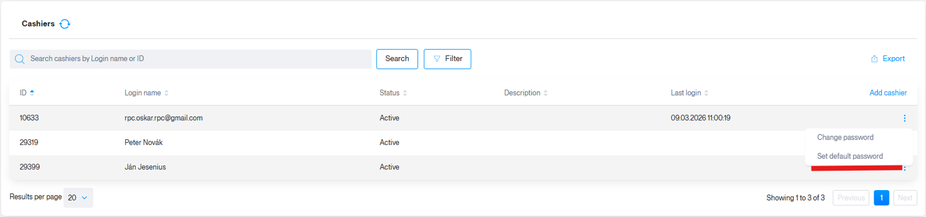Click the search magnifier icon
Screen dimensions: 926x217
(20, 59)
